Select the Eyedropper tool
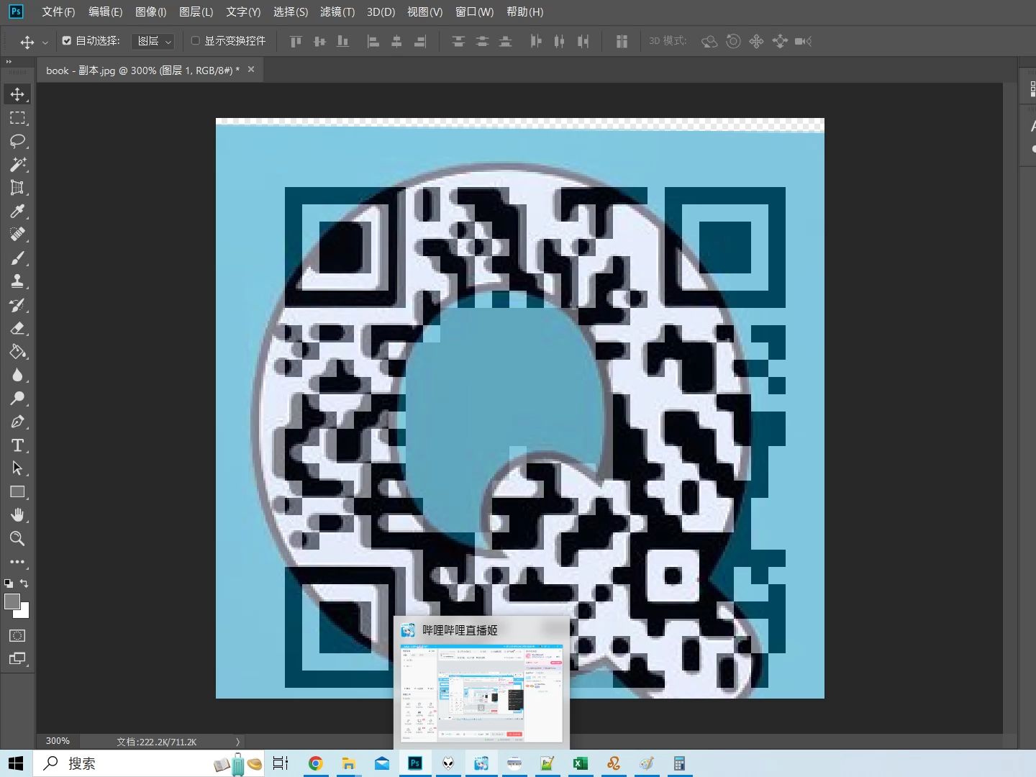Image resolution: width=1036 pixels, height=777 pixels. pyautogui.click(x=17, y=211)
